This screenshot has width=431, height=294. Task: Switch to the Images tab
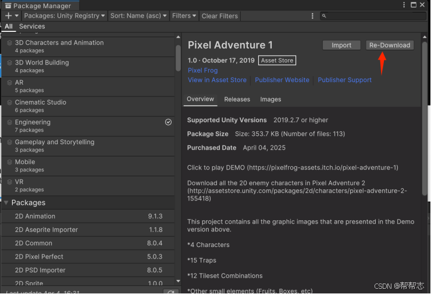[x=270, y=99]
